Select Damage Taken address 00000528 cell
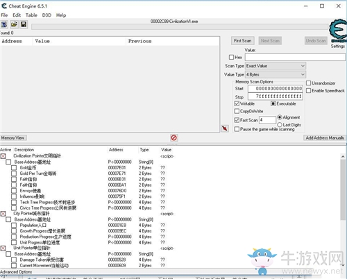 (x=117, y=260)
